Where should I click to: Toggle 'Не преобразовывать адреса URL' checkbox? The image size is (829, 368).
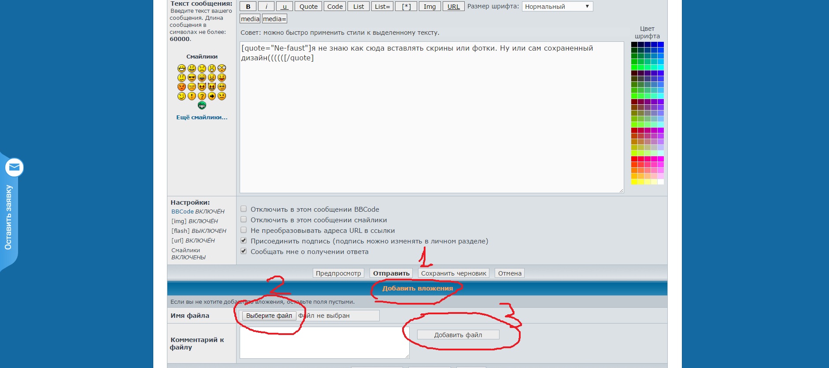tap(244, 230)
